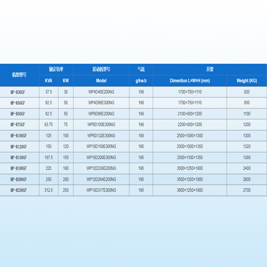Select the 820 weight value

click(247, 92)
